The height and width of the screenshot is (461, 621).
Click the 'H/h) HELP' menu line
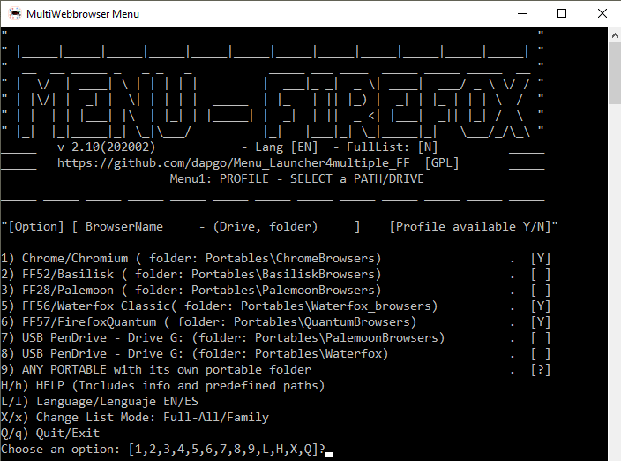coord(163,385)
